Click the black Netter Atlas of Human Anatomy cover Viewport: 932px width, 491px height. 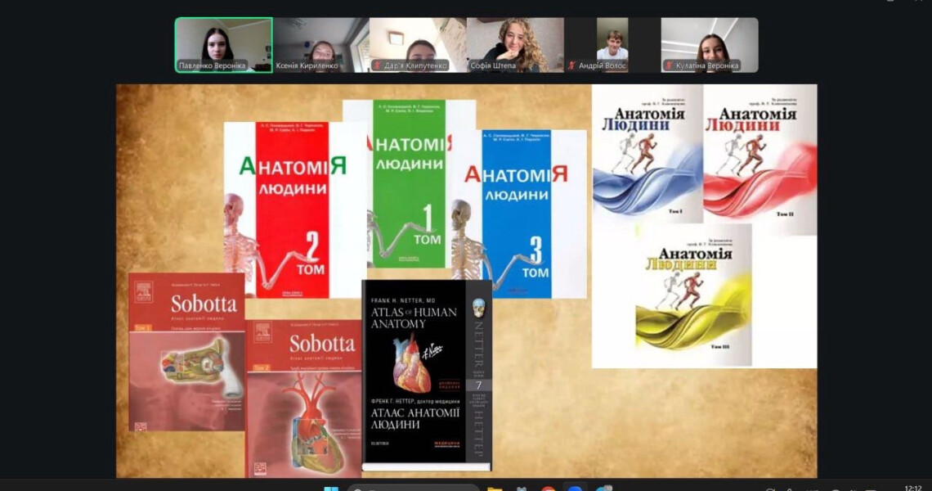(427, 375)
